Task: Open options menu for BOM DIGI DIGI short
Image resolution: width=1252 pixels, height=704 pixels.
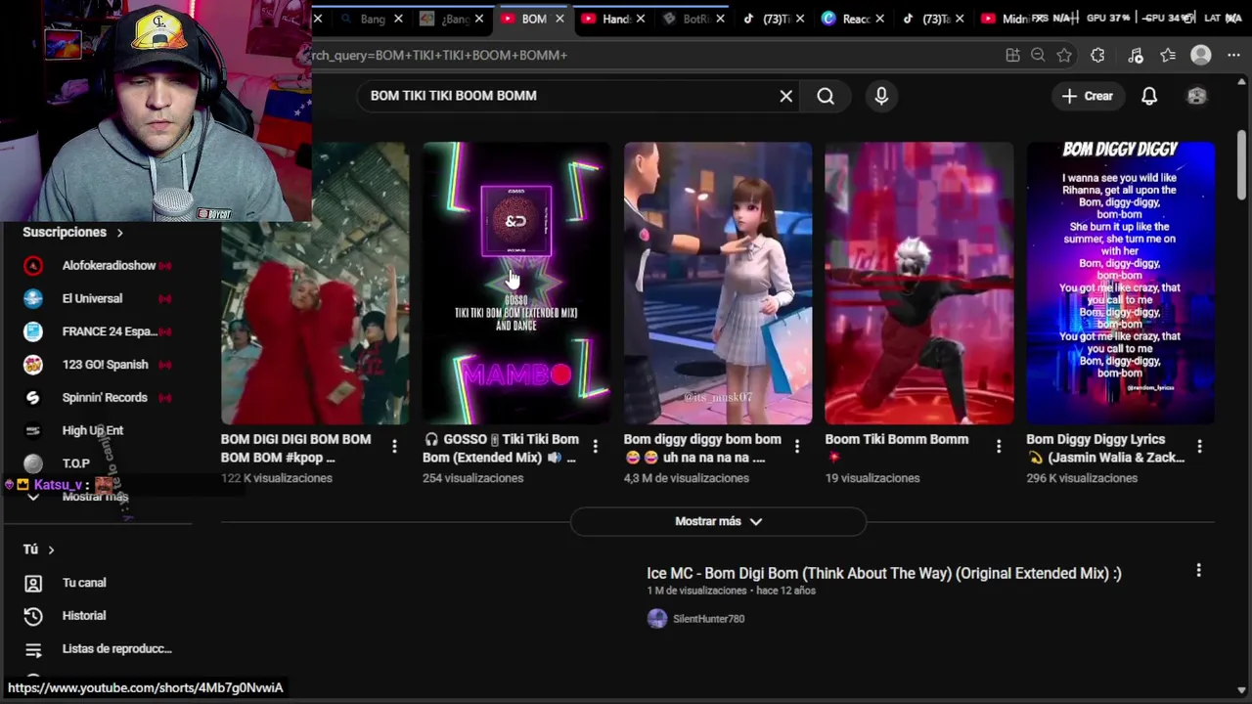Action: tap(394, 447)
